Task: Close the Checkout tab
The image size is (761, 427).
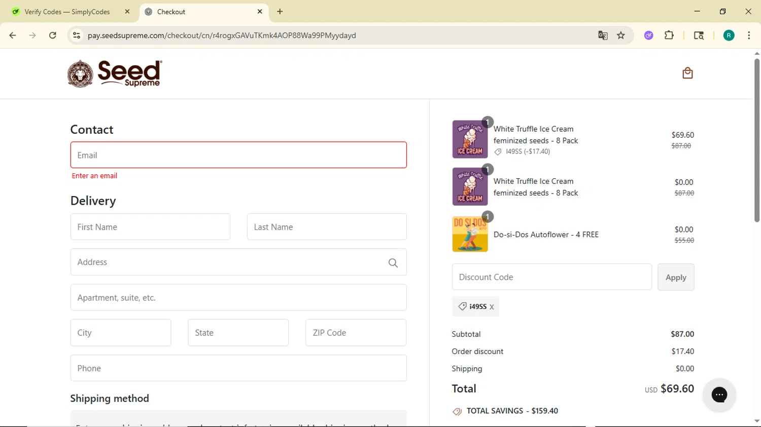Action: point(260,12)
